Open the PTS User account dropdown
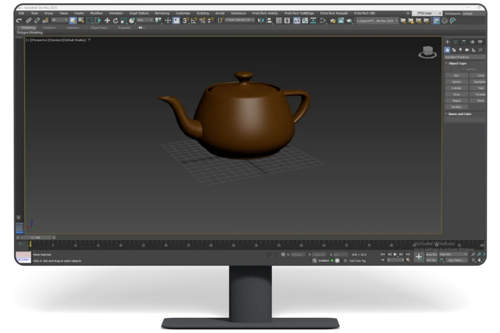500x333 pixels. pos(427,13)
